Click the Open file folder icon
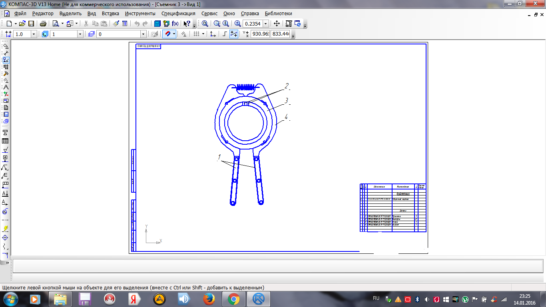546x307 pixels. 22,24
